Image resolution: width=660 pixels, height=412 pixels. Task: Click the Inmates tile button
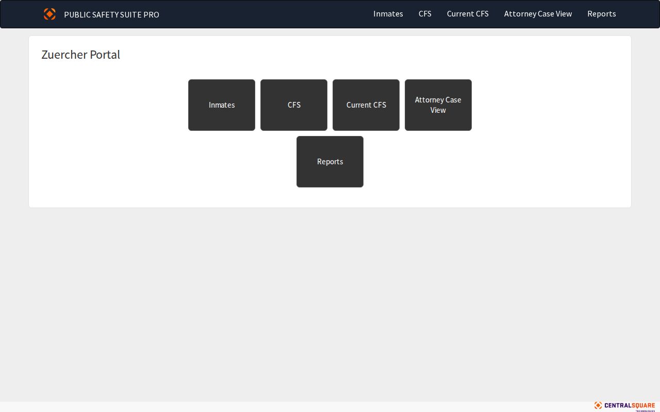pyautogui.click(x=222, y=105)
